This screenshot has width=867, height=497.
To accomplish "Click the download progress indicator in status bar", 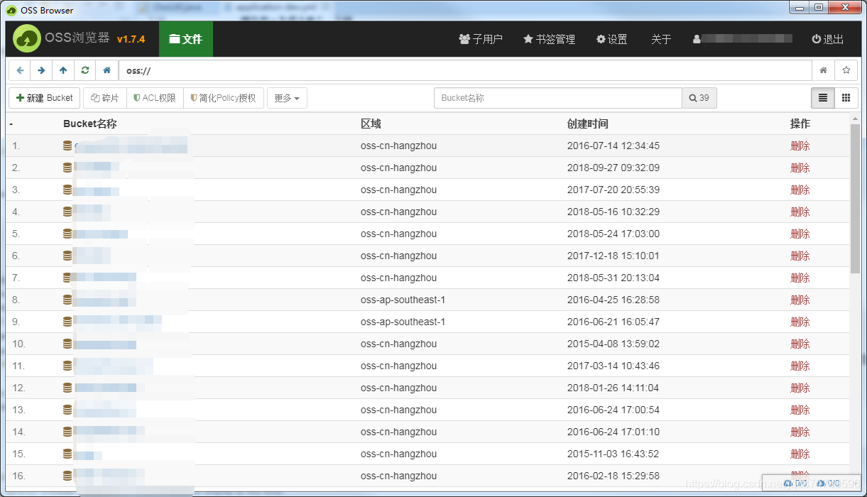I will click(x=829, y=483).
